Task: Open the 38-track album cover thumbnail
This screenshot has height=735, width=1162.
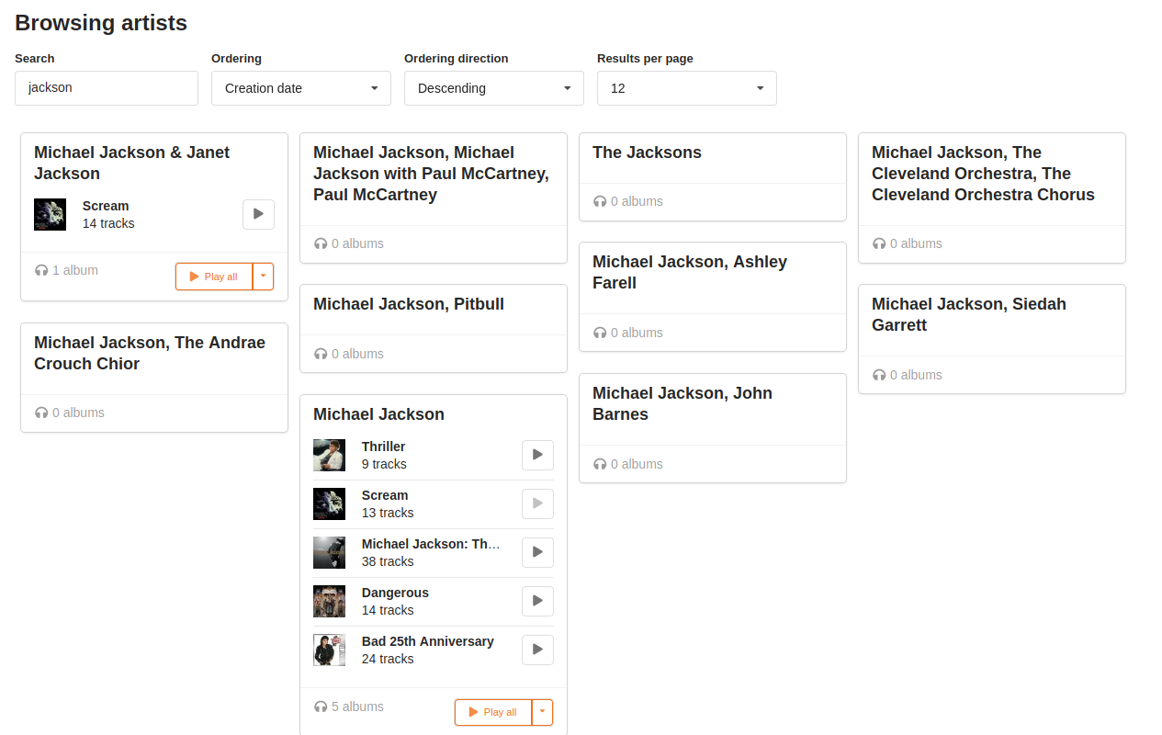Action: pos(329,552)
